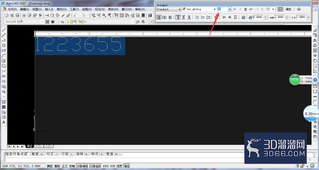Click the text height input field

pyautogui.click(x=222, y=9)
